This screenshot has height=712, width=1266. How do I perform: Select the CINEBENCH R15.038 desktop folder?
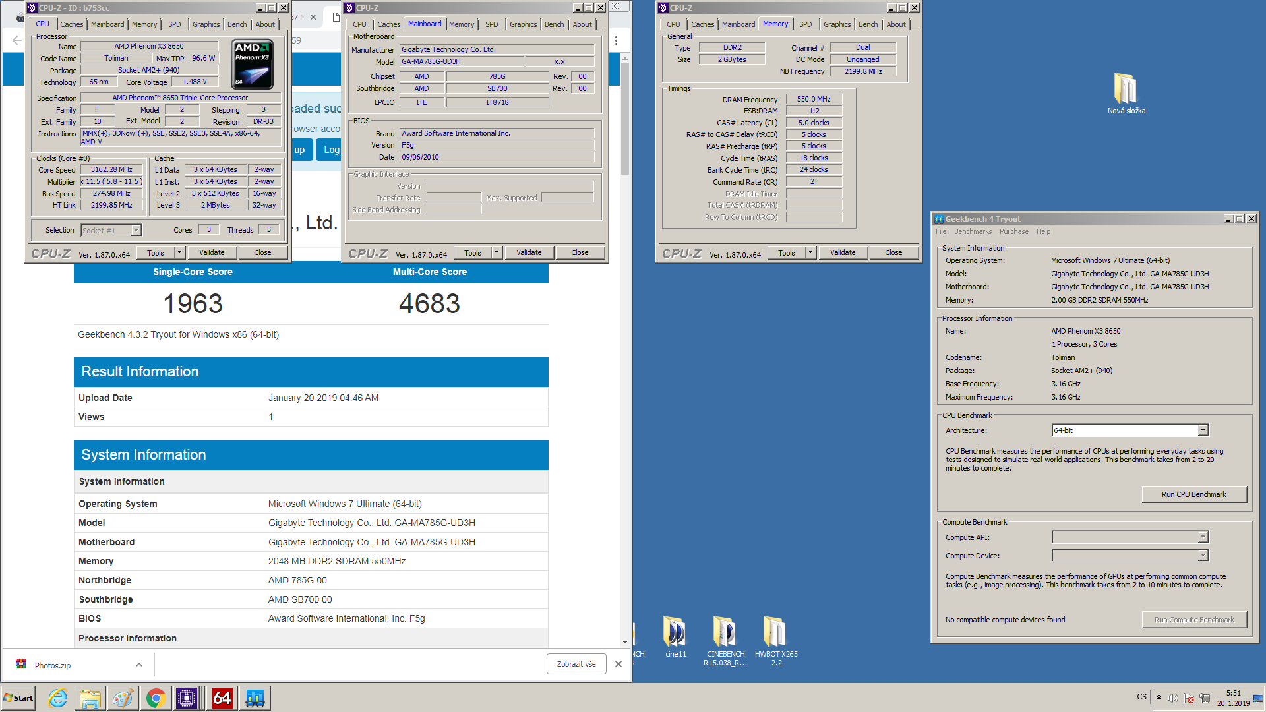click(x=725, y=641)
